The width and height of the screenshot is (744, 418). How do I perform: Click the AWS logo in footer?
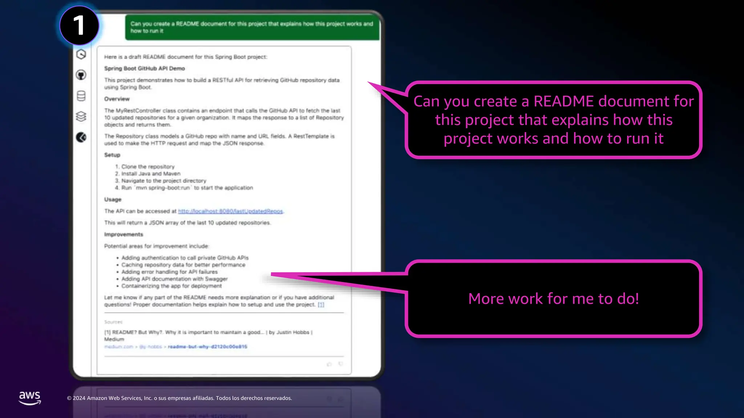tap(30, 398)
